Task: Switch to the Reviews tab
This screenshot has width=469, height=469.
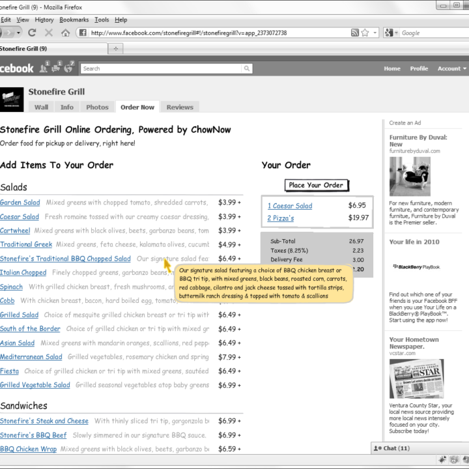Action: pos(180,107)
